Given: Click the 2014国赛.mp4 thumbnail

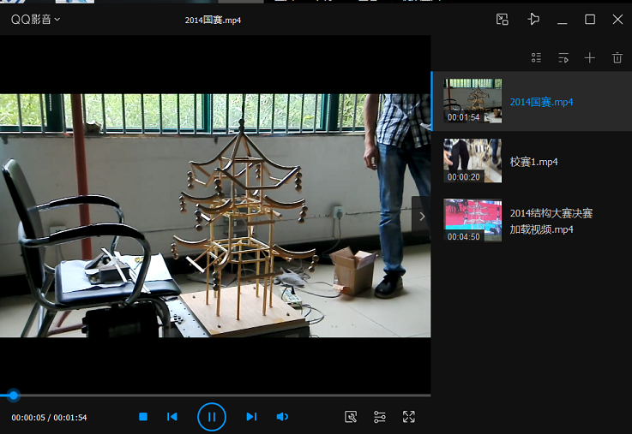Looking at the screenshot, I should (472, 102).
